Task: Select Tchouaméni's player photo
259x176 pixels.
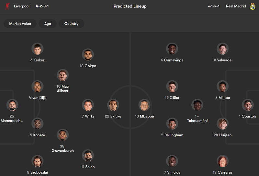Action: tap(197, 105)
